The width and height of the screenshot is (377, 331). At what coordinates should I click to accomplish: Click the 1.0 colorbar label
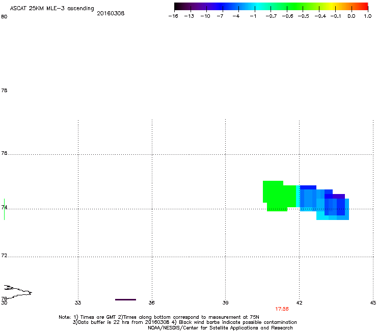coord(368,16)
